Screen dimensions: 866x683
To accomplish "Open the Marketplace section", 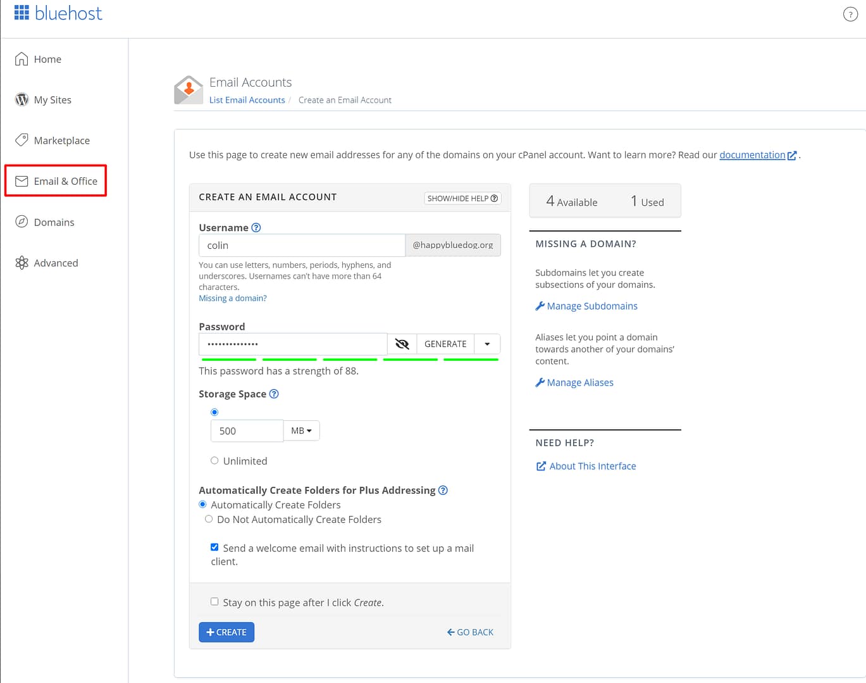I will [22, 140].
